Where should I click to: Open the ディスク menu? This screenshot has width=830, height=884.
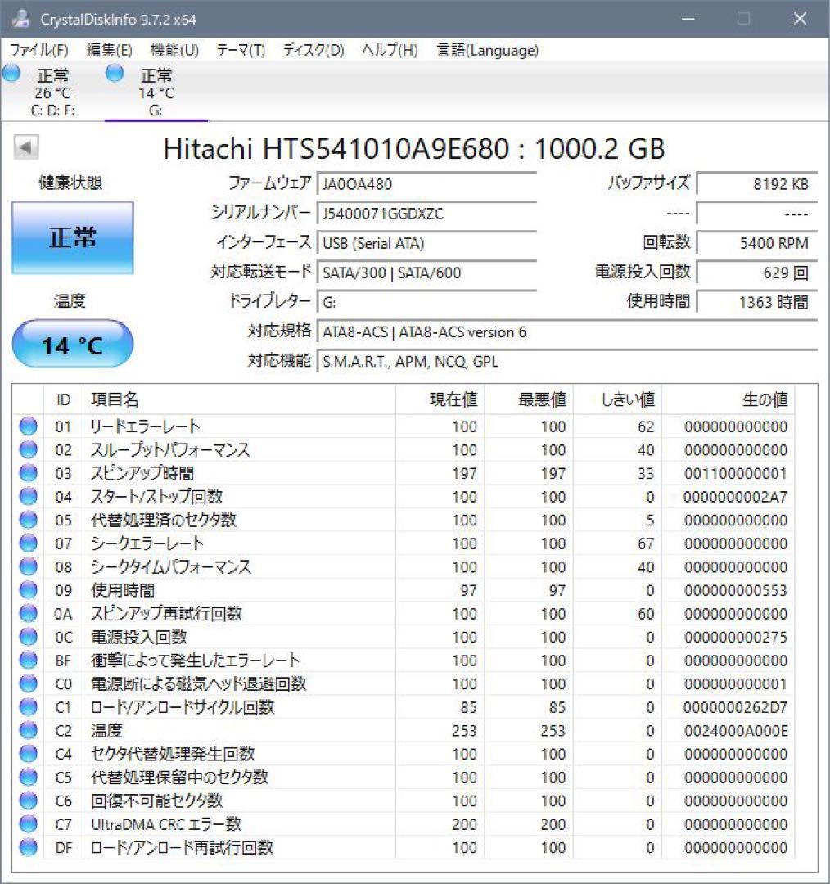(x=313, y=50)
